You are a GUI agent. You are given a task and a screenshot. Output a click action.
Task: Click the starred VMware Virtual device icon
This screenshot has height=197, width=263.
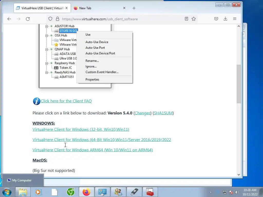56,45
